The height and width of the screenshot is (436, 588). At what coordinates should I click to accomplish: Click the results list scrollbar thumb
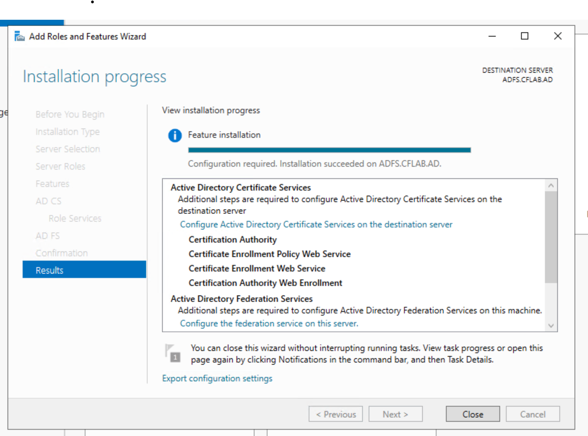pos(551,237)
